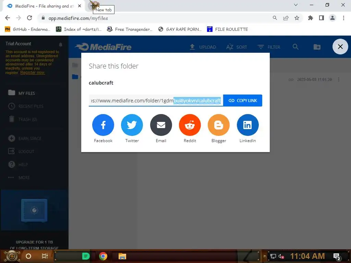This screenshot has height=263, width=351.
Task: Click the network tray icon
Action: [x=273, y=256]
